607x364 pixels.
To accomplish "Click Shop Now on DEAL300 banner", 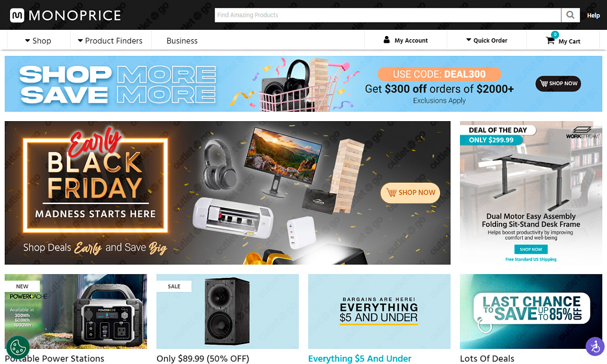I will point(558,84).
